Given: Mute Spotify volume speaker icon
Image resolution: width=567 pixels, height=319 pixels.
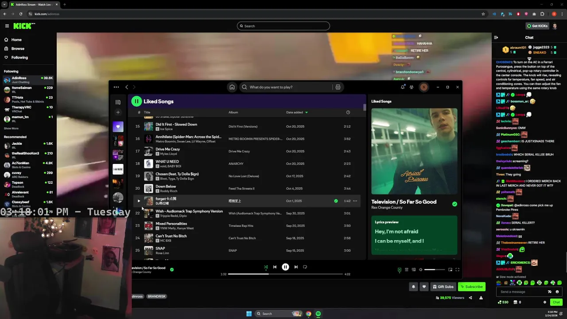Looking at the screenshot, I should 421,269.
